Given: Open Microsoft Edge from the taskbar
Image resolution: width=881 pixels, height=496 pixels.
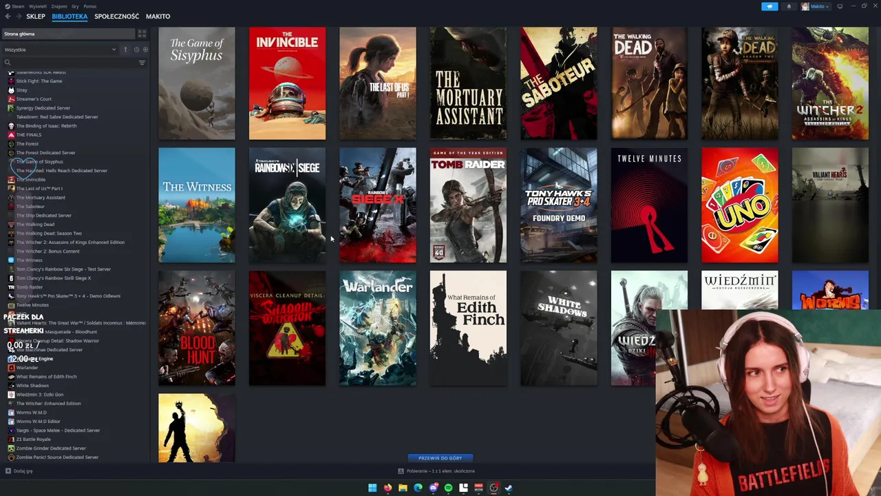Looking at the screenshot, I should click(x=418, y=488).
